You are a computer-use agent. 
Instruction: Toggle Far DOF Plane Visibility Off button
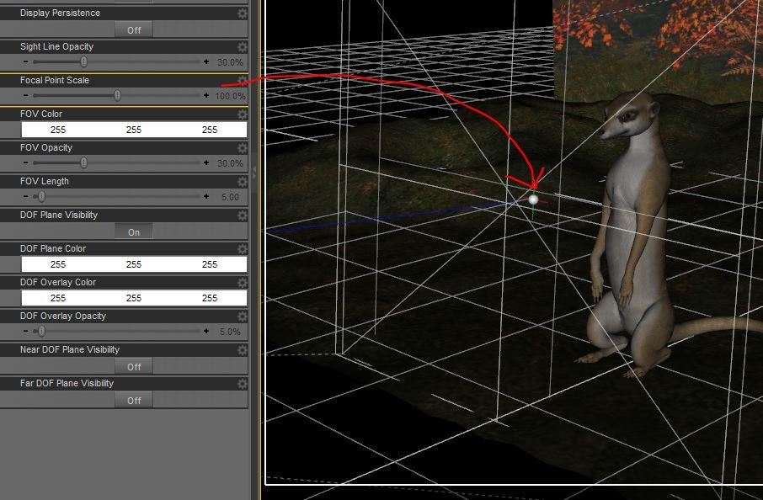(134, 401)
